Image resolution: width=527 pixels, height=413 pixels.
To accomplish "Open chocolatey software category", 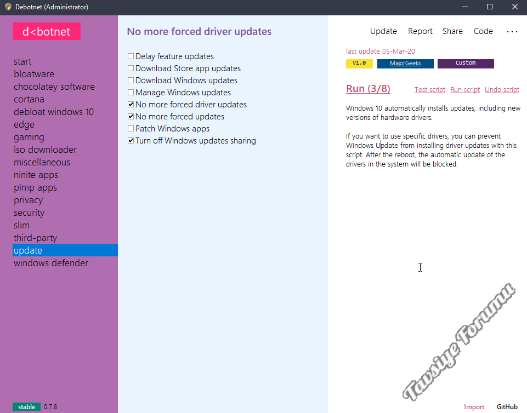I will (x=54, y=87).
